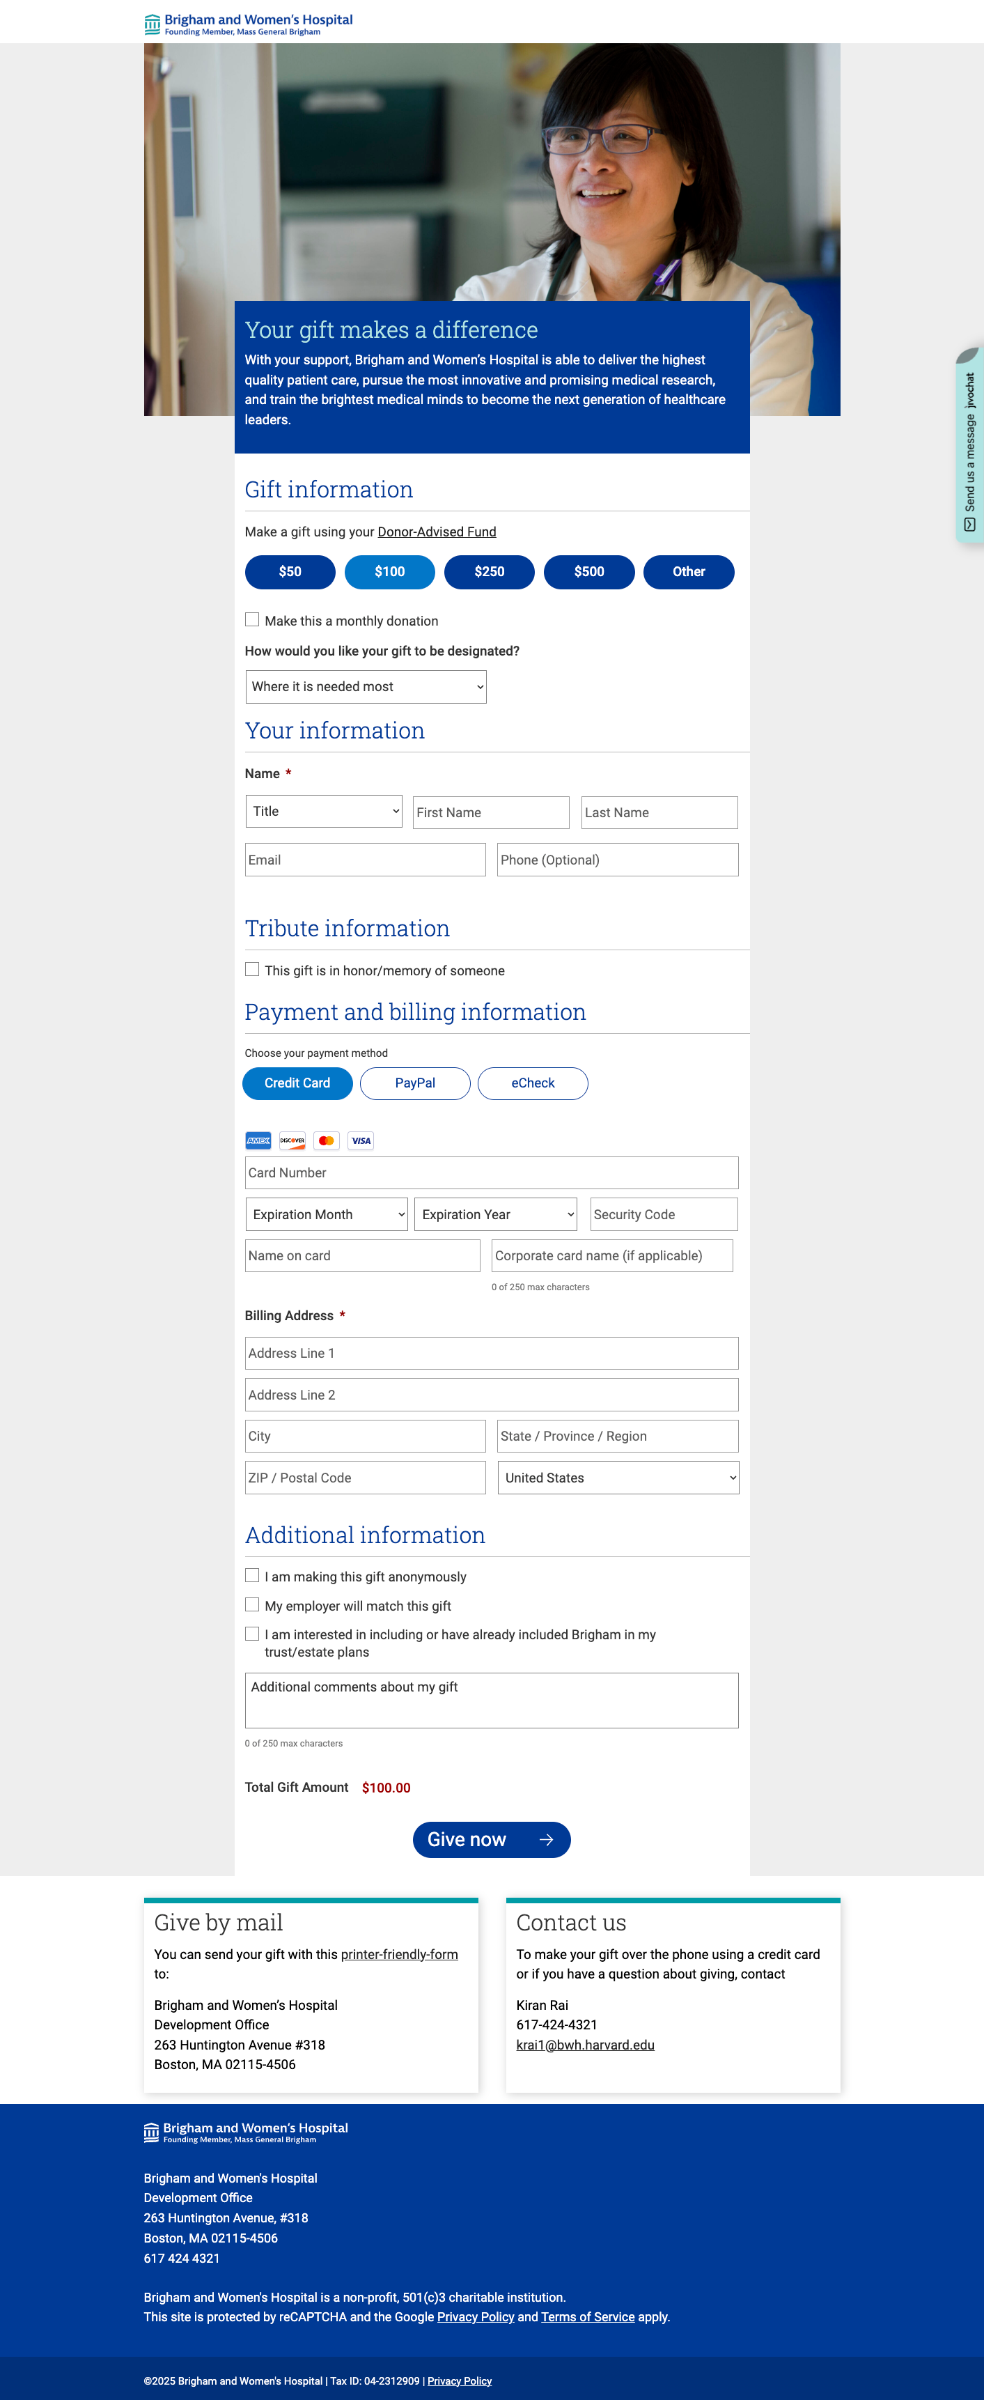Choose the $100 gift amount
The image size is (984, 2400).
(390, 572)
